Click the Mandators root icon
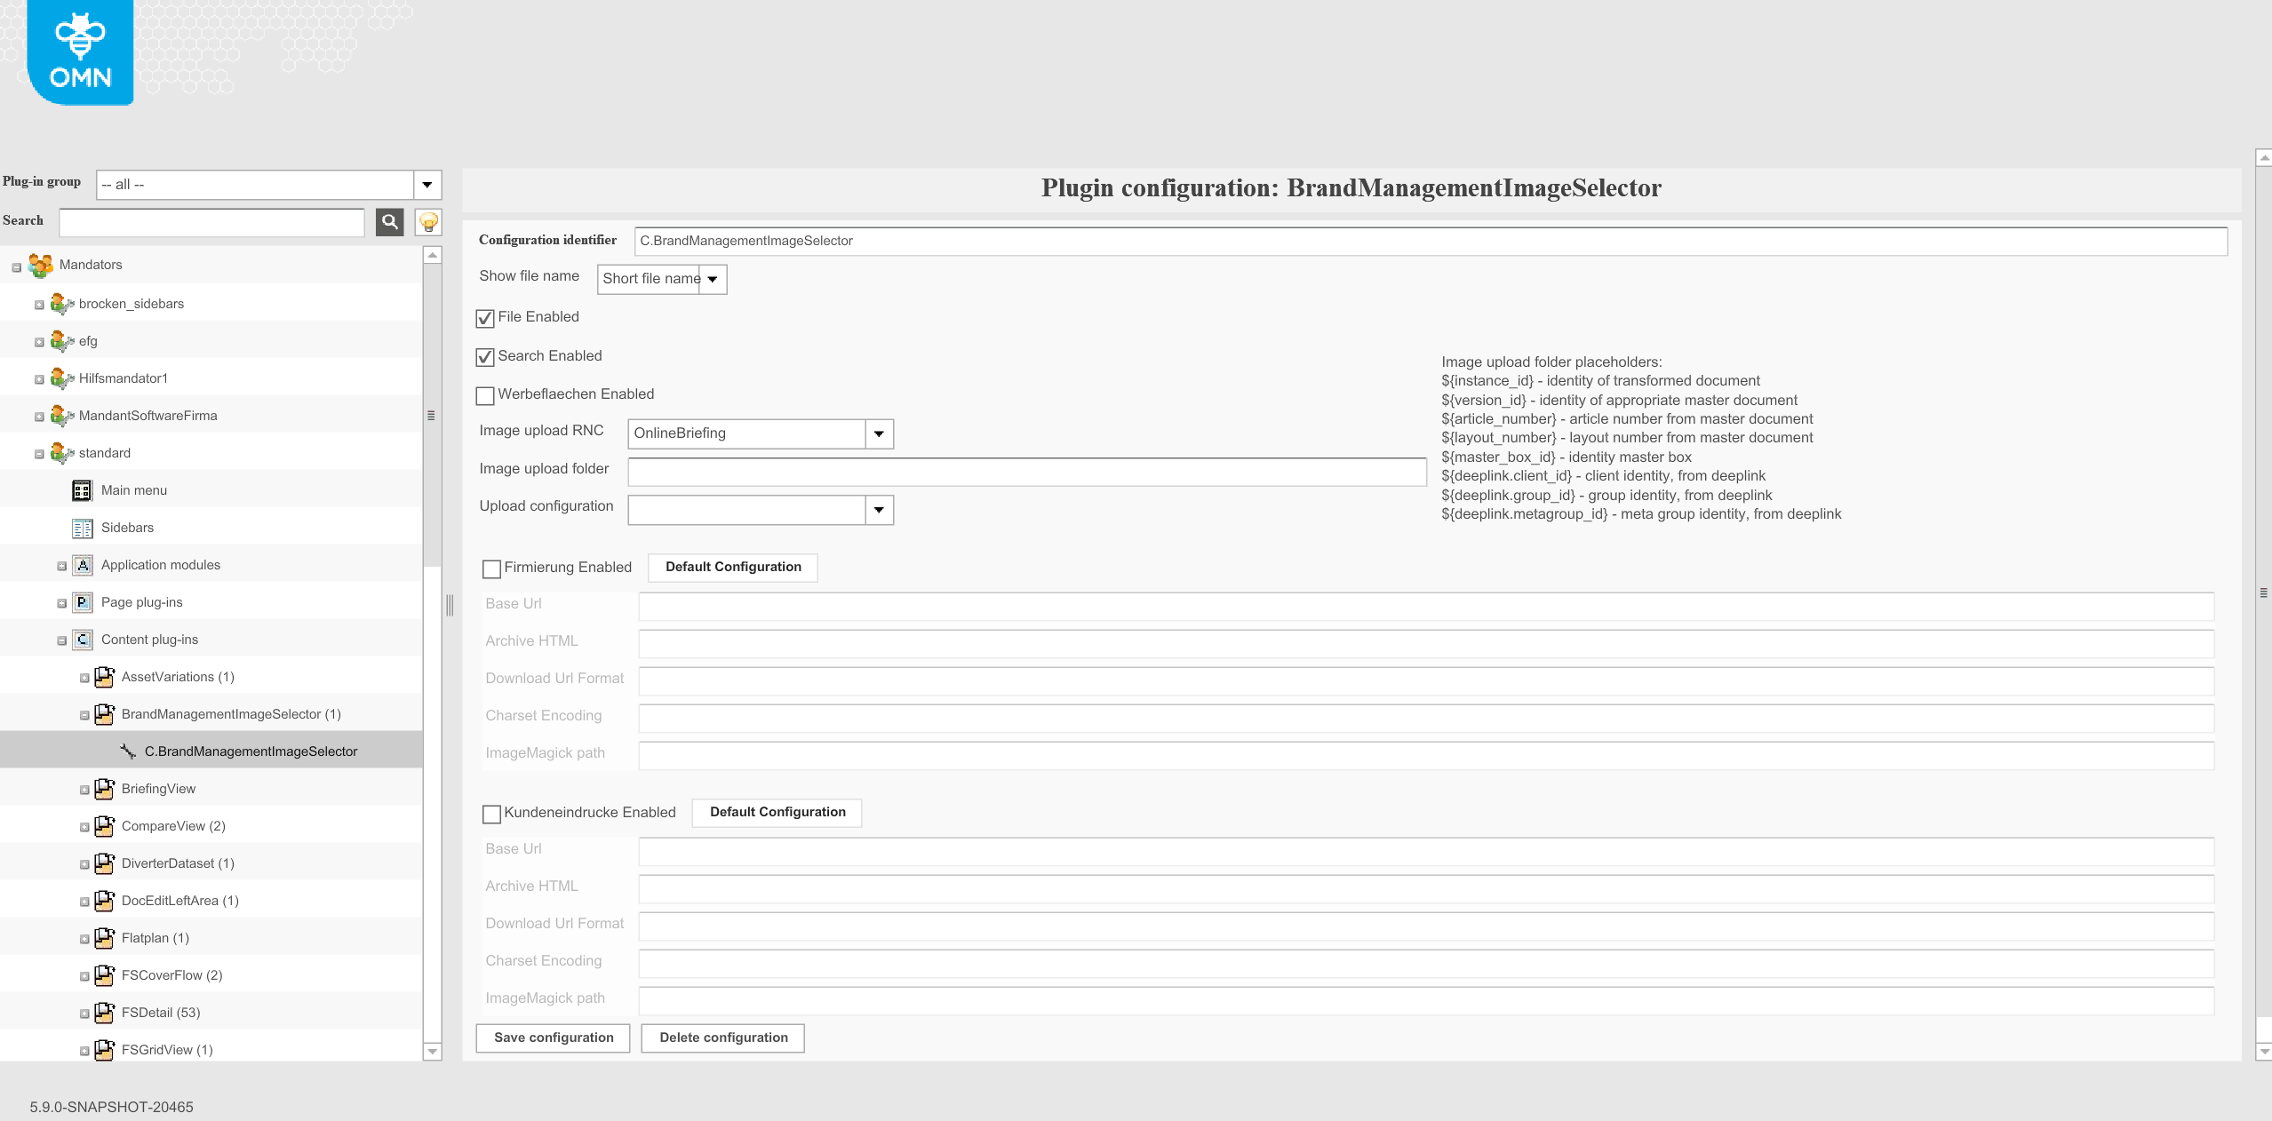This screenshot has height=1121, width=2272. [41, 265]
